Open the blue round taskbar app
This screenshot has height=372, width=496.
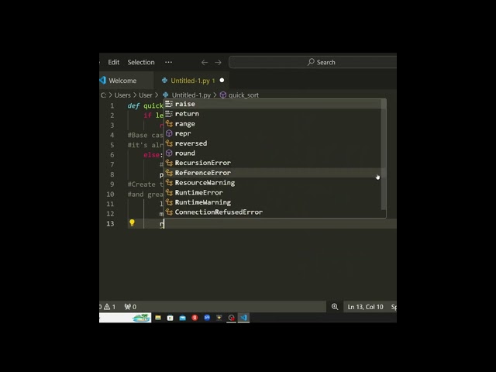click(207, 317)
